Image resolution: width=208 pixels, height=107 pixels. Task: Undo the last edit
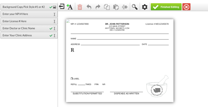[89, 7]
